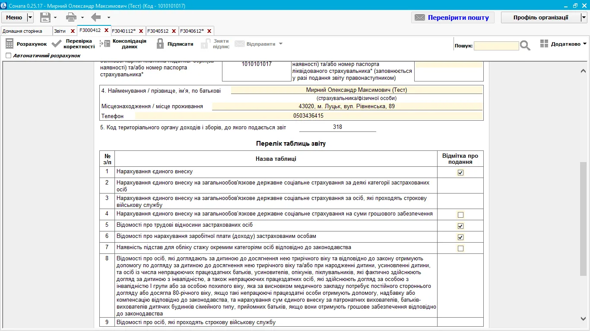
Task: Open Консолідація даних tool
Action: (x=123, y=44)
